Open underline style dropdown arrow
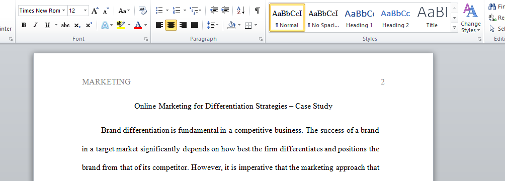This screenshot has height=181, width=505. 56,25
